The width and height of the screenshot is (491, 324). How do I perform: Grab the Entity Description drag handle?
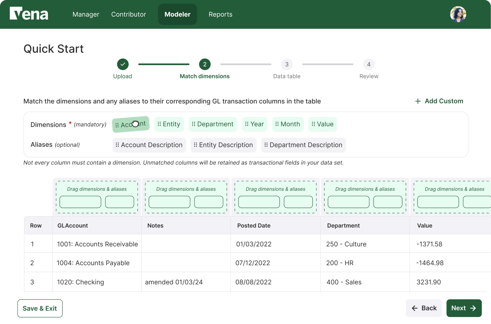(x=195, y=145)
